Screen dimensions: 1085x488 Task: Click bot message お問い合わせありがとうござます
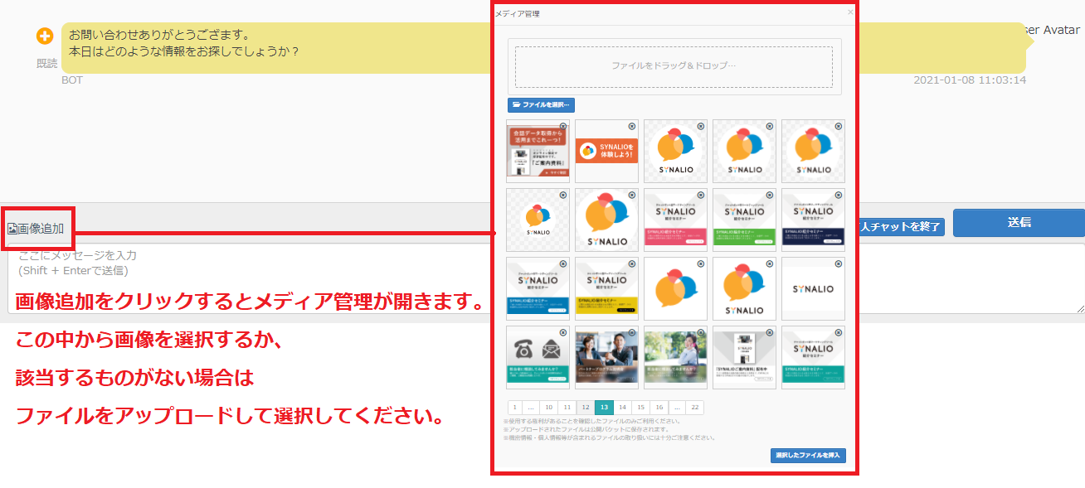[x=159, y=36]
